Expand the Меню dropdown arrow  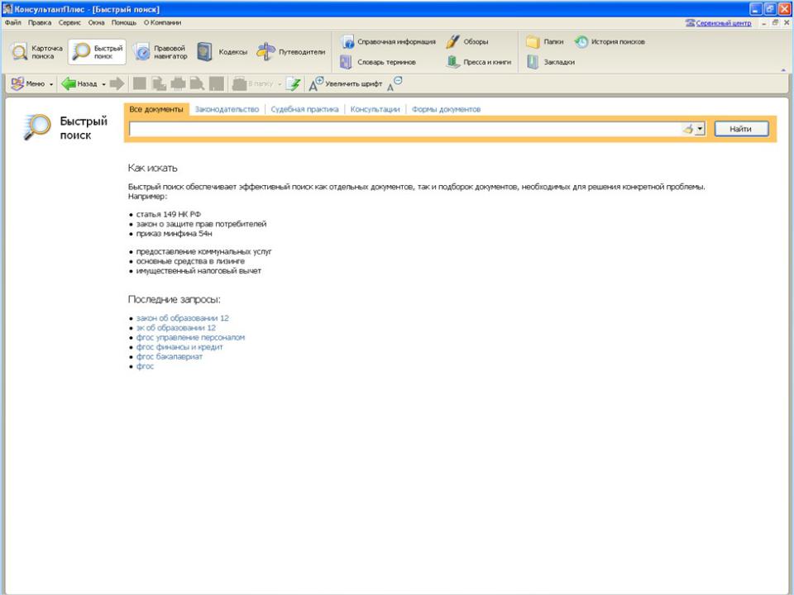(x=51, y=84)
